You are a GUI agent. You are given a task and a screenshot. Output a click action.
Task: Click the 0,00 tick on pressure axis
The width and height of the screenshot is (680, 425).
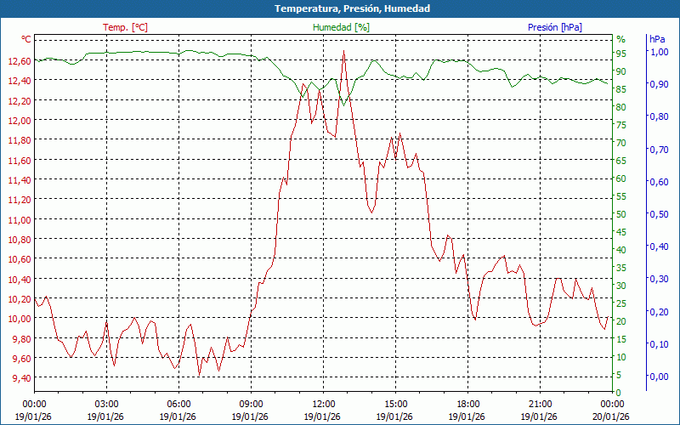(x=659, y=377)
